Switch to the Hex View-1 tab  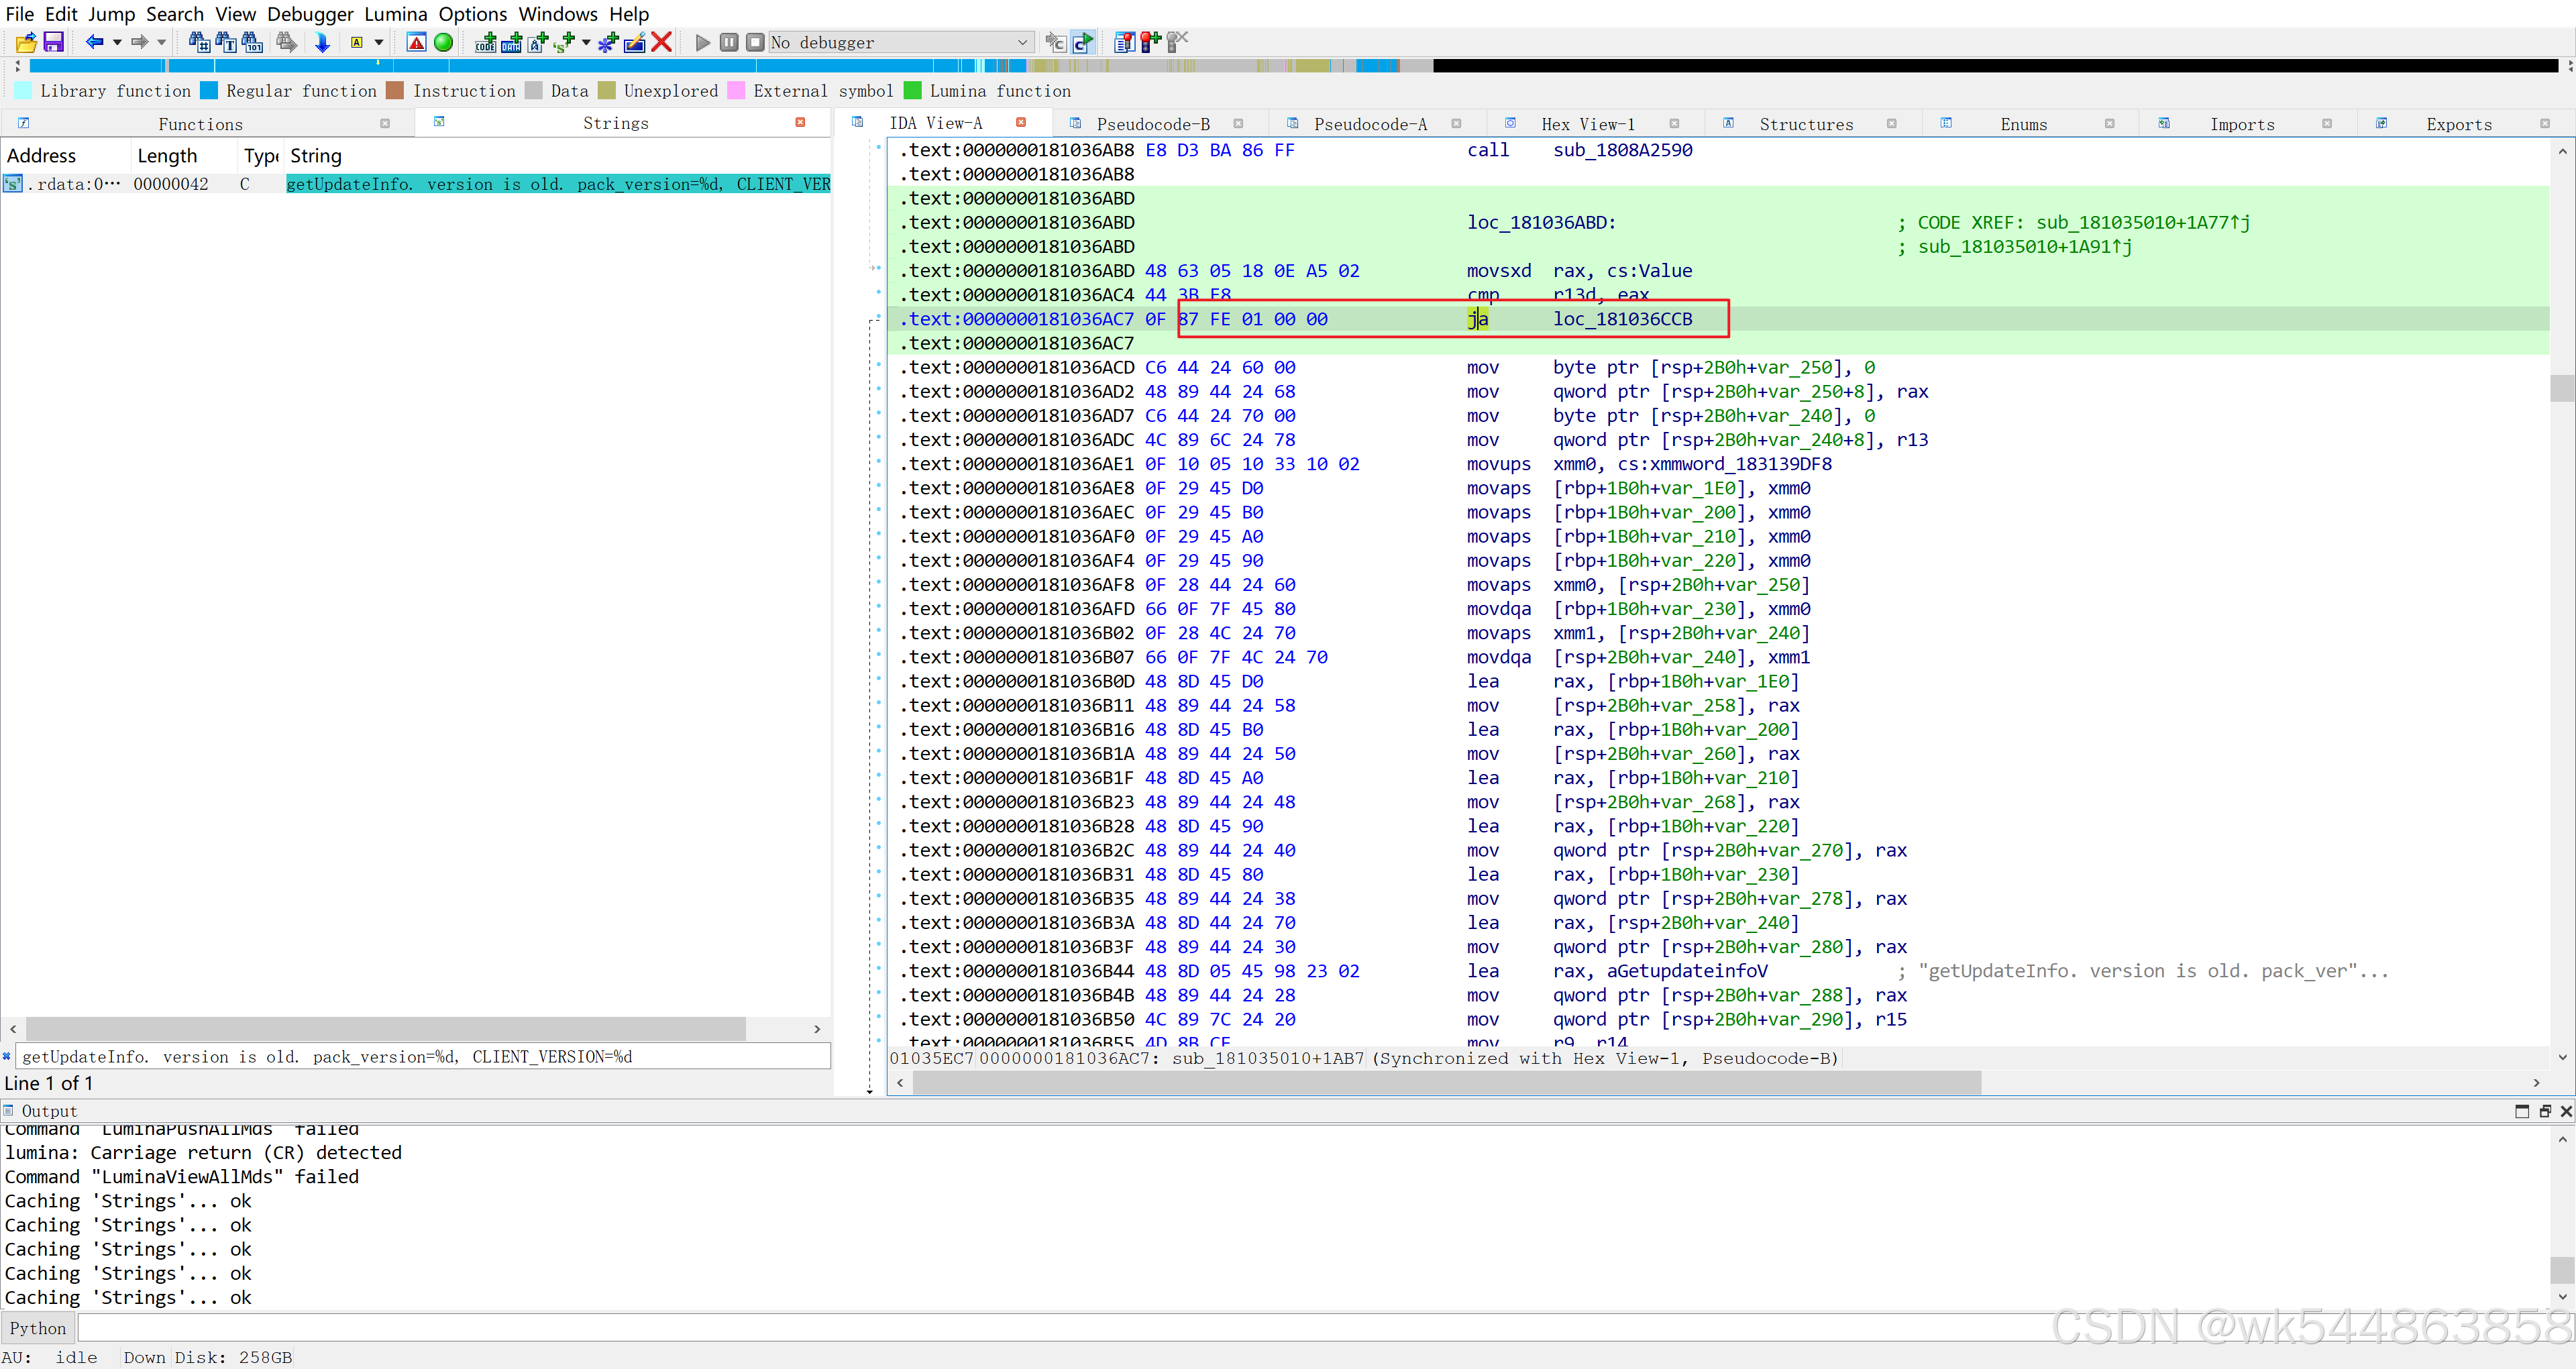[x=1587, y=124]
